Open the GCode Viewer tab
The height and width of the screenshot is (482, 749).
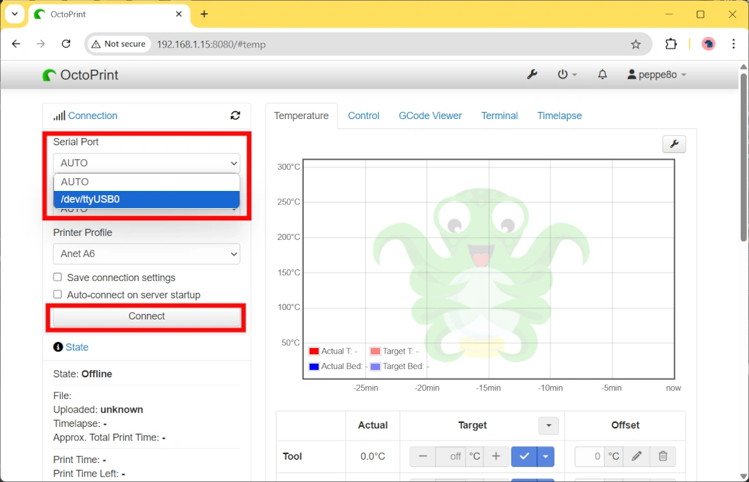(x=430, y=116)
